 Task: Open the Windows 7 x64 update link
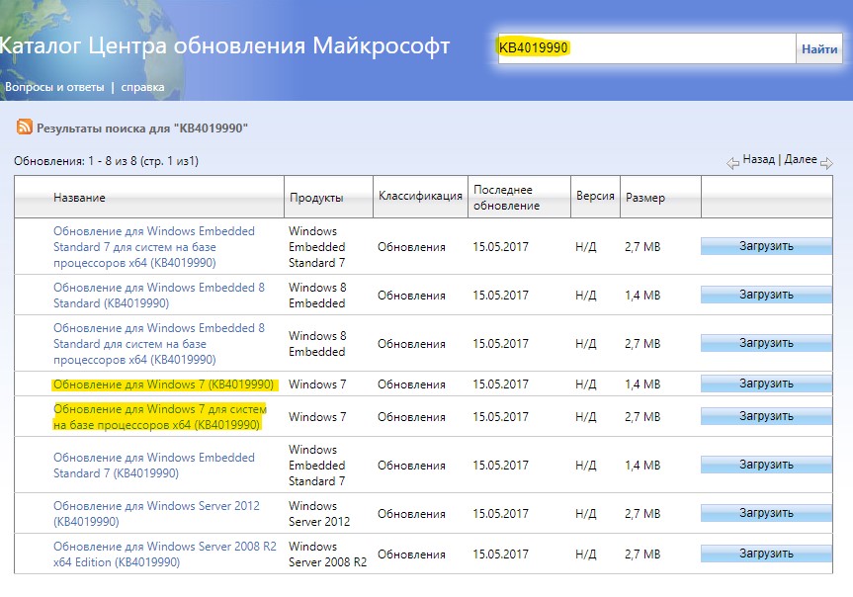tap(160, 417)
